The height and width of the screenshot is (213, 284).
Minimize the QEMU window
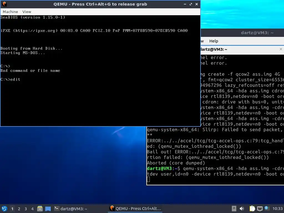[185, 4]
